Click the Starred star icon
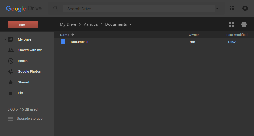The image size is (254, 136). (x=11, y=82)
